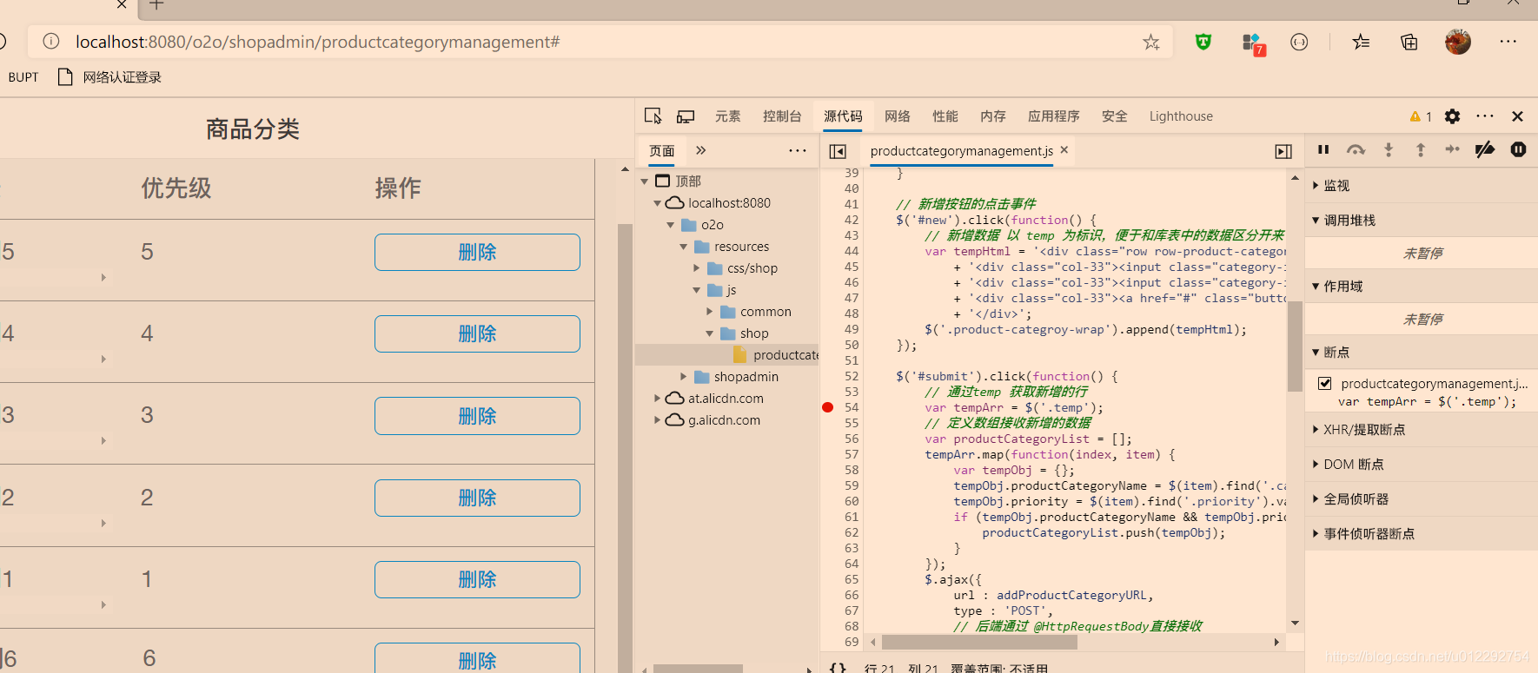
Task: Click the warning count indicator
Action: click(x=1421, y=116)
